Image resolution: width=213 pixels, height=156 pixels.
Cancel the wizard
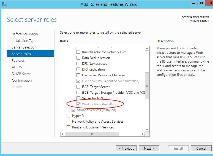(x=201, y=148)
